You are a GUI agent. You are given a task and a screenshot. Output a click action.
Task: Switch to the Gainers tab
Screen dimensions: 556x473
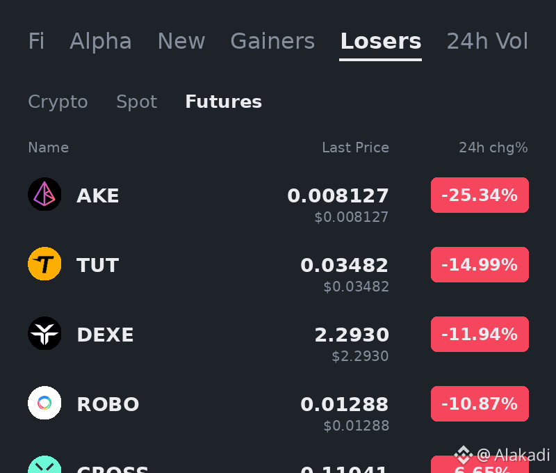(x=272, y=41)
